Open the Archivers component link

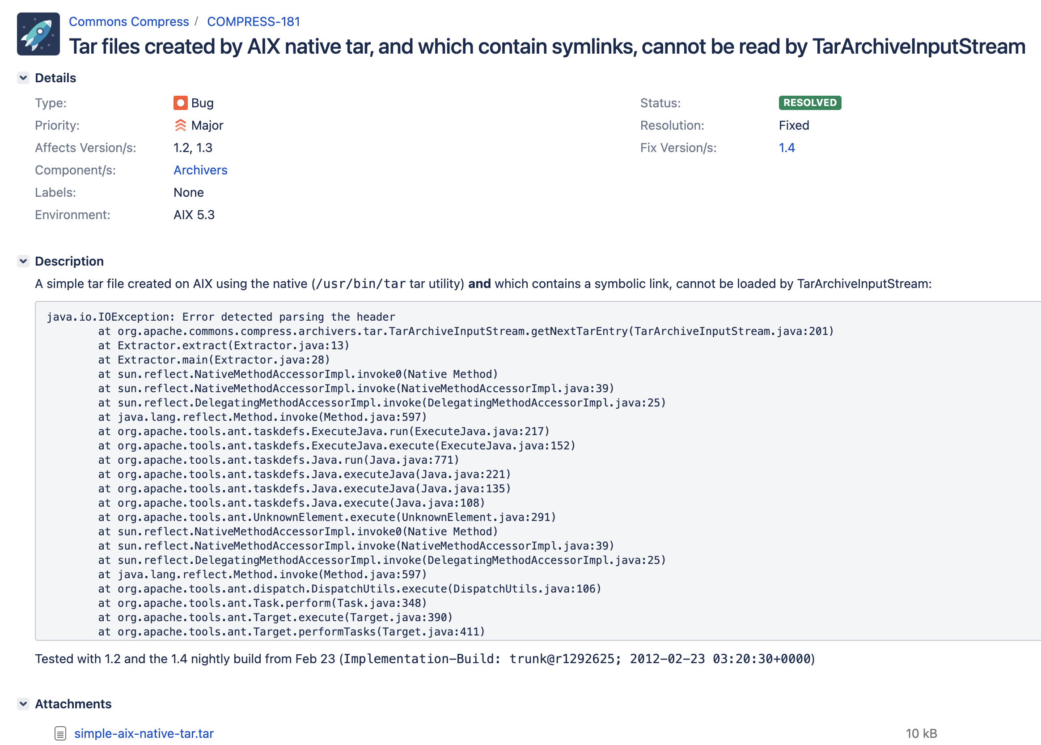(x=200, y=170)
